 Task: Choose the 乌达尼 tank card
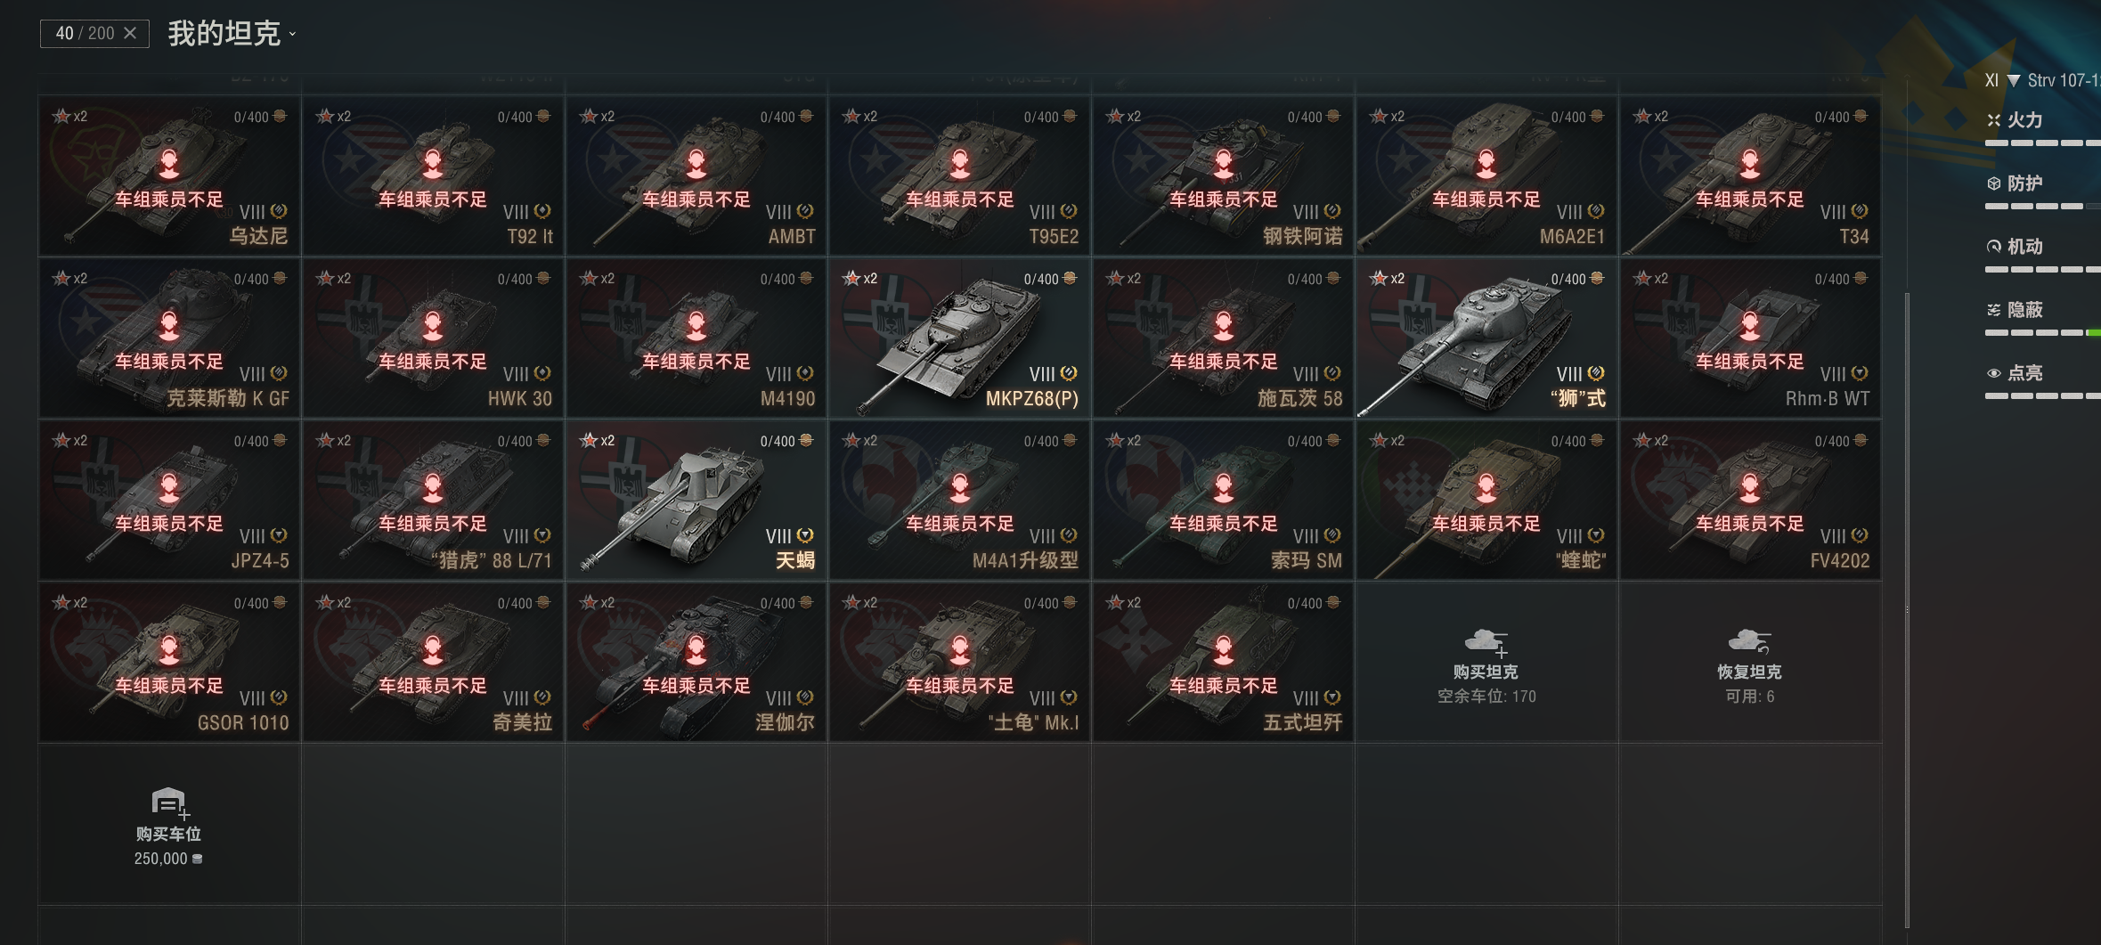pos(169,176)
